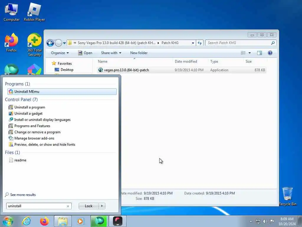This screenshot has height=227, width=302.
Task: Select the Firefox desktop shortcut
Action: coord(12,43)
